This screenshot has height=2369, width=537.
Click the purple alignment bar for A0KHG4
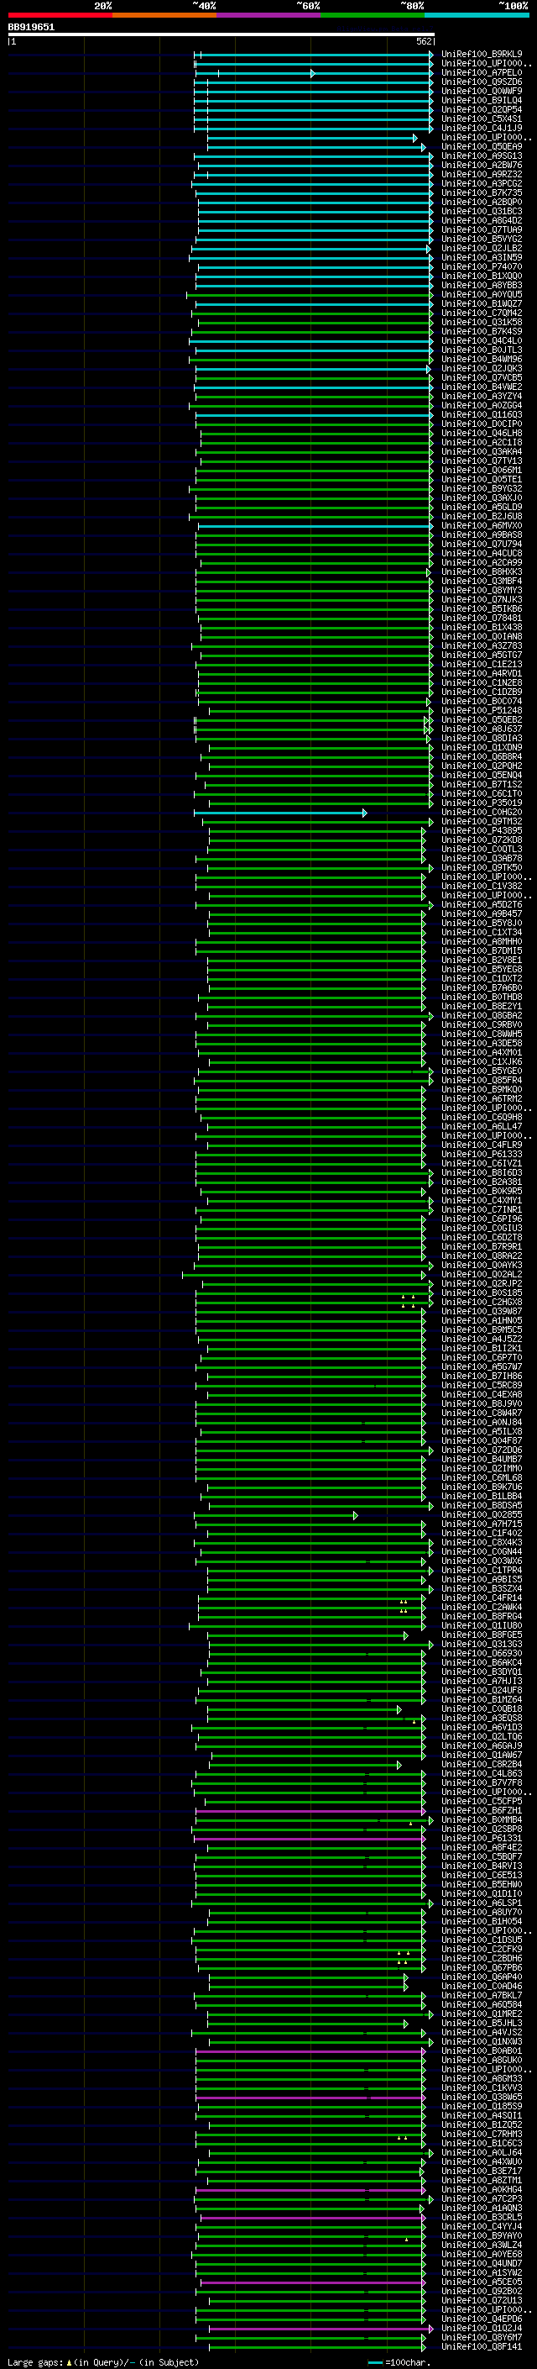tap(310, 2191)
